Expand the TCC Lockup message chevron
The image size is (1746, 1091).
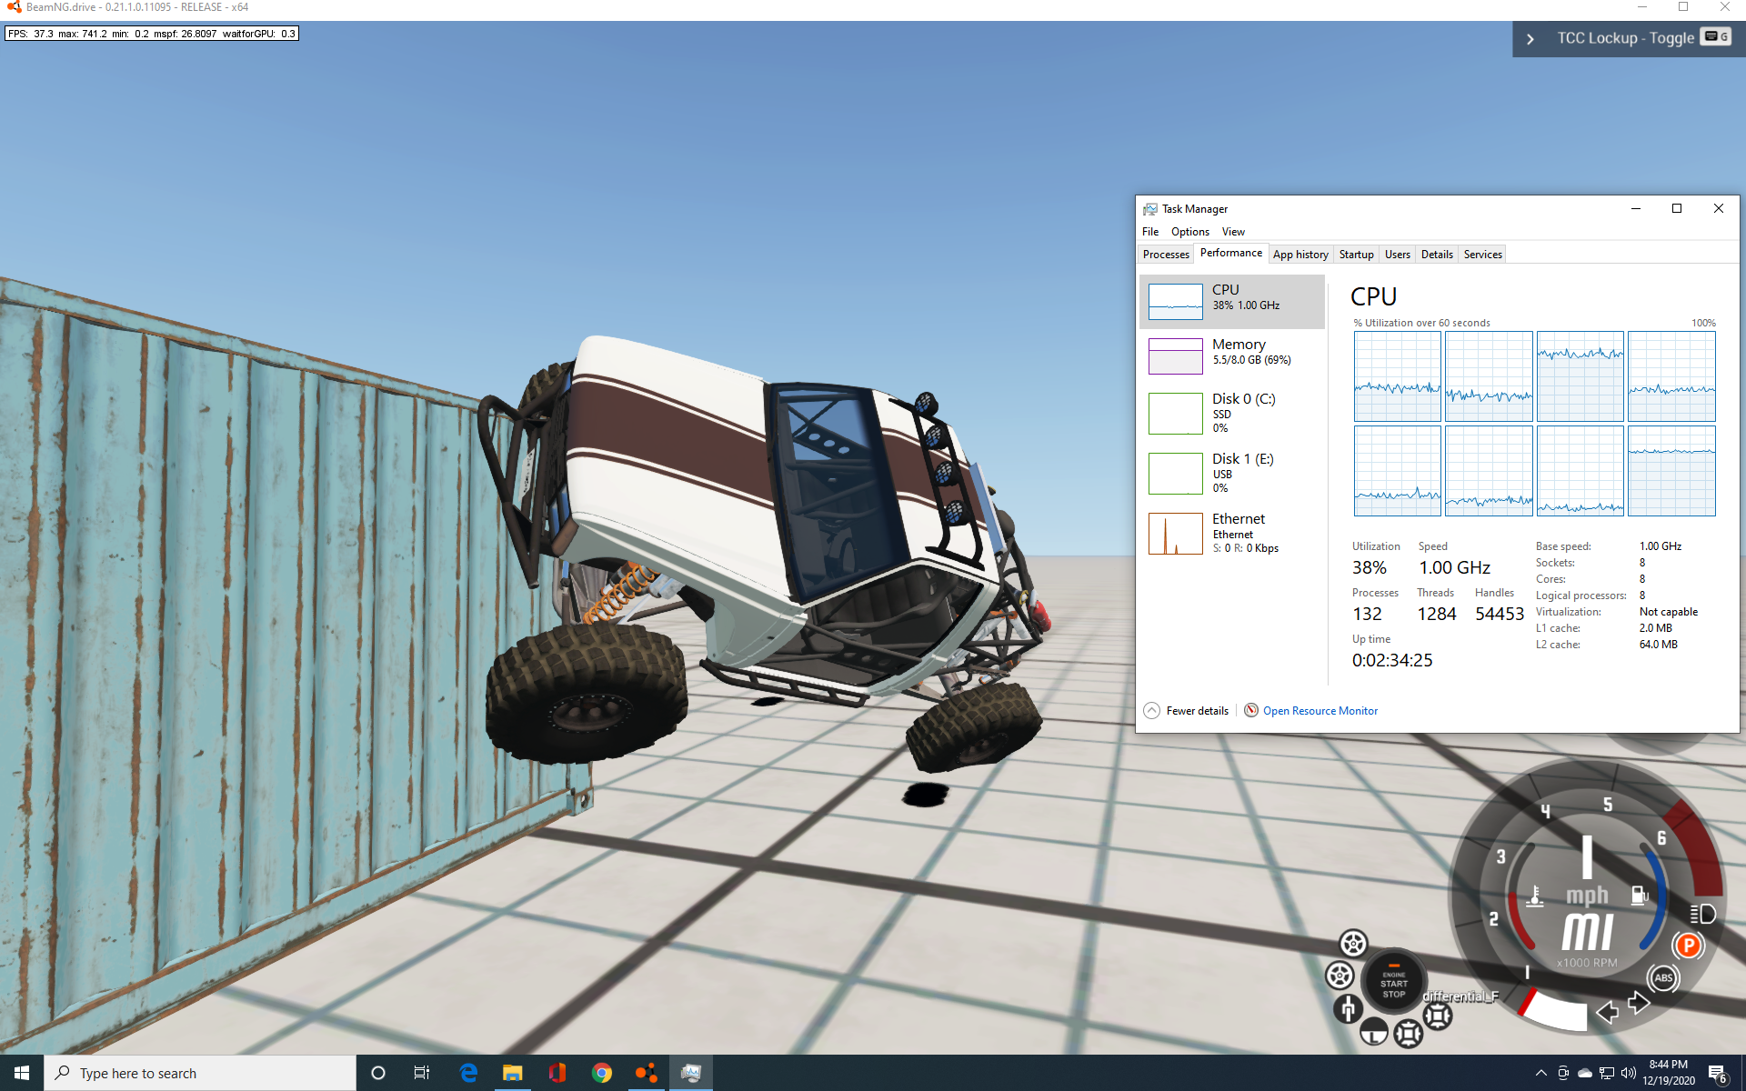(1530, 39)
